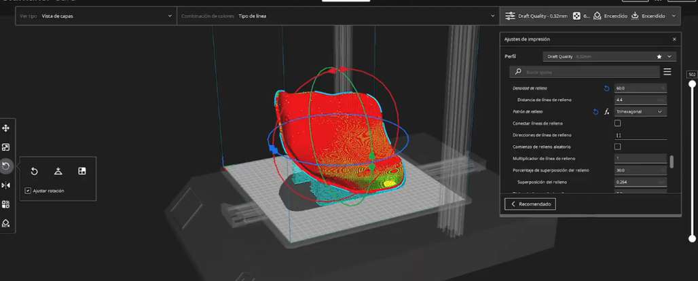
Task: Click the settings list scrollbar thumb
Action: click(672, 162)
